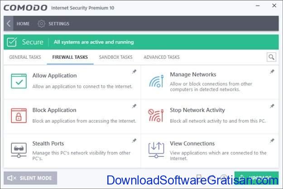The height and width of the screenshot is (189, 283).
Task: Switch to the ADVANCED TASKS tab
Action: pos(162,57)
